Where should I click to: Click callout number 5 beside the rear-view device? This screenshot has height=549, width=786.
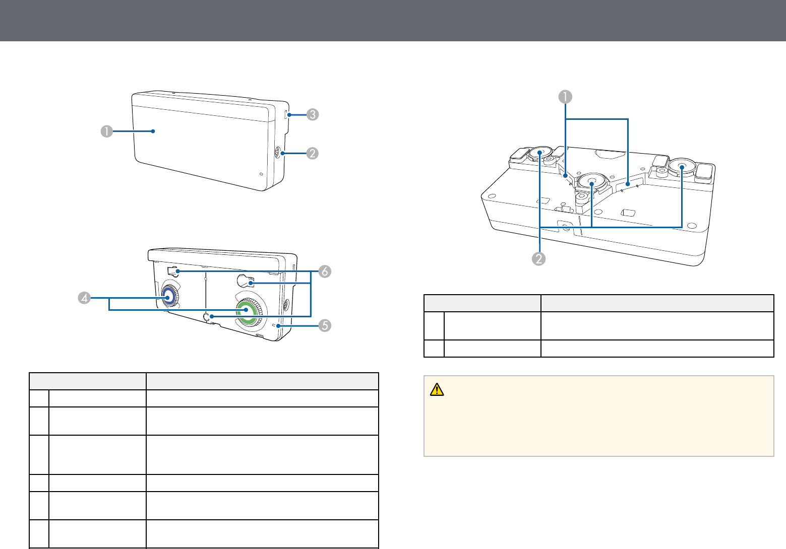point(325,325)
